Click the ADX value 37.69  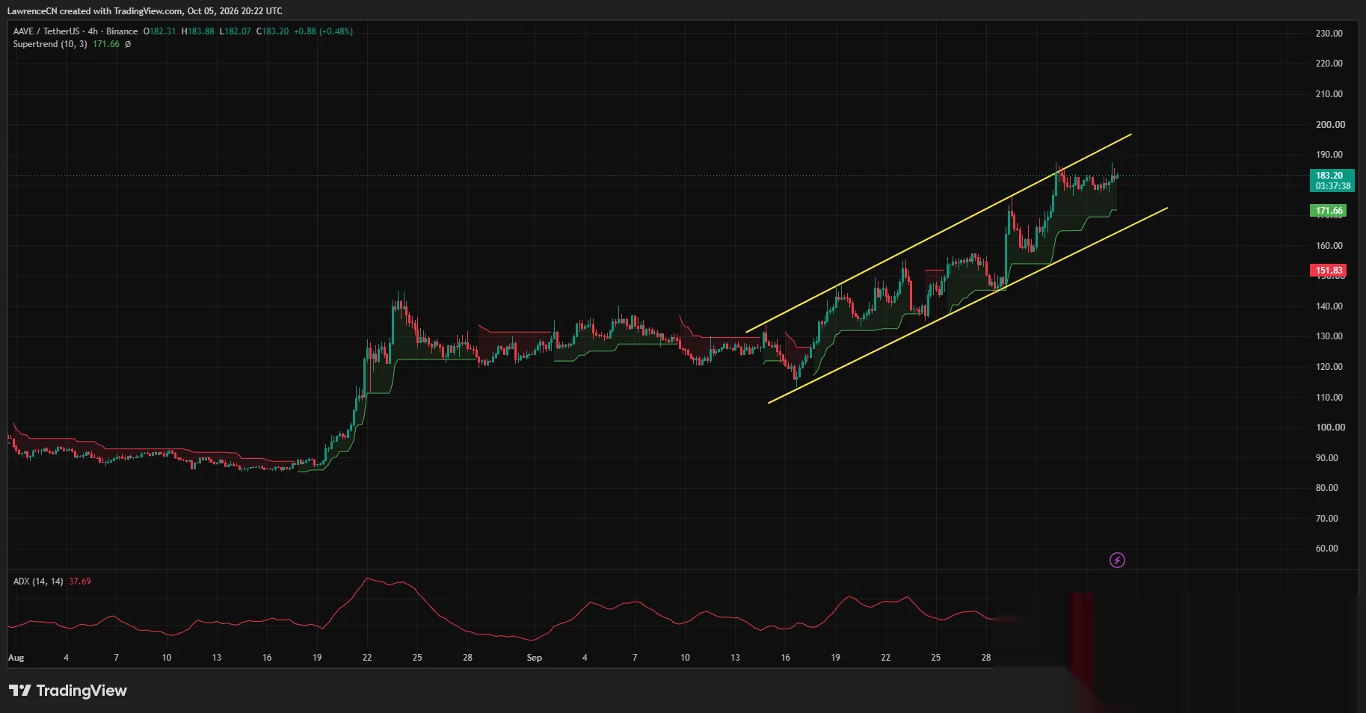(x=80, y=581)
